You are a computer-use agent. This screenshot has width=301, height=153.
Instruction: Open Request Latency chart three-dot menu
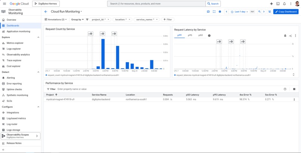[x=295, y=35]
